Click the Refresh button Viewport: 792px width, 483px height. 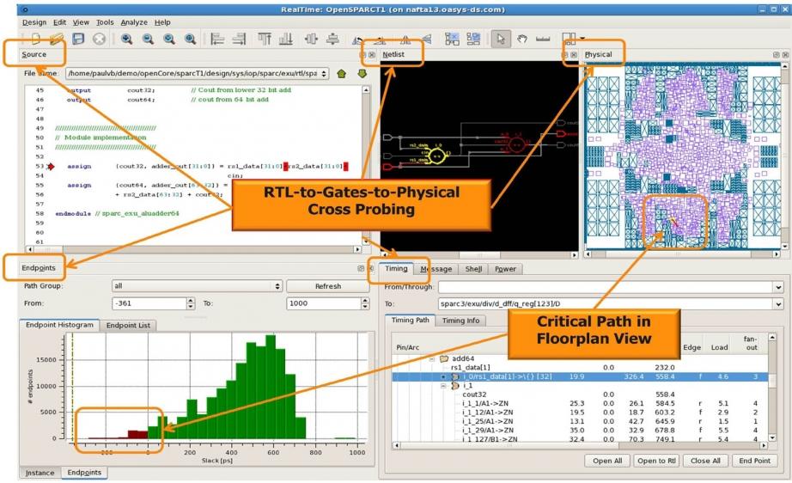click(328, 286)
